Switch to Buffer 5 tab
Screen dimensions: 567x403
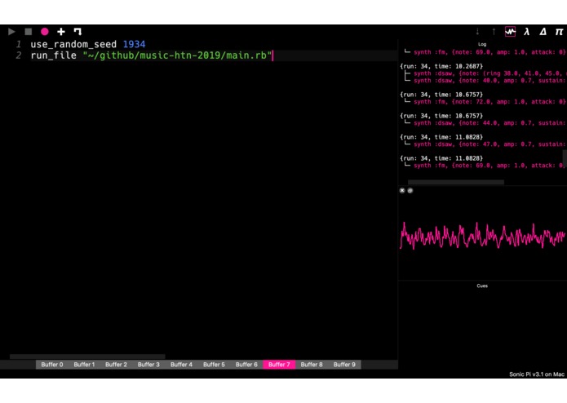click(214, 365)
